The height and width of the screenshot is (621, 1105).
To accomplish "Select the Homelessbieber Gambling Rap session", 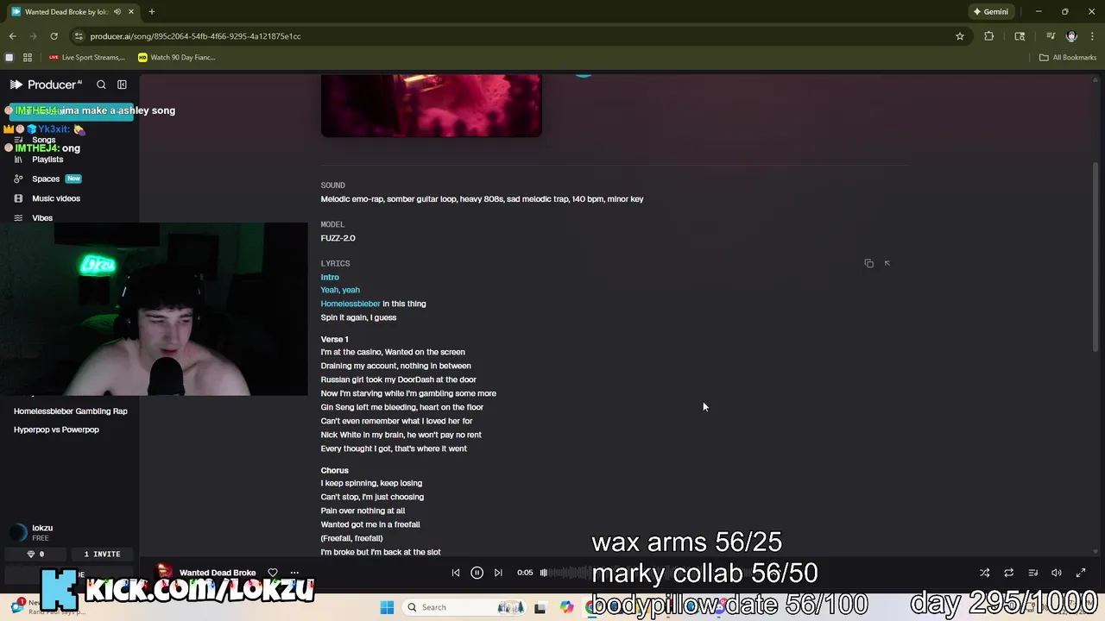I will click(71, 411).
